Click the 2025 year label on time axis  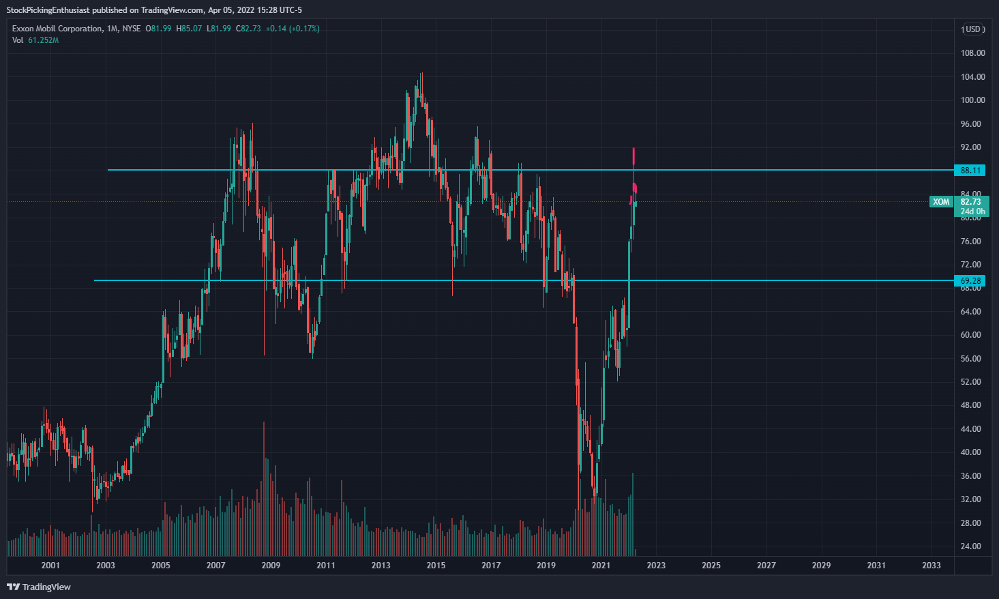coord(711,566)
